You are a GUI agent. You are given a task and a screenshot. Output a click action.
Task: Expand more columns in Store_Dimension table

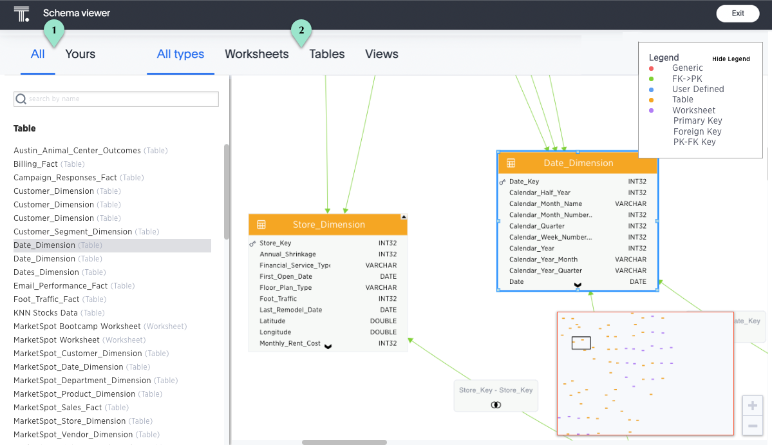328,346
